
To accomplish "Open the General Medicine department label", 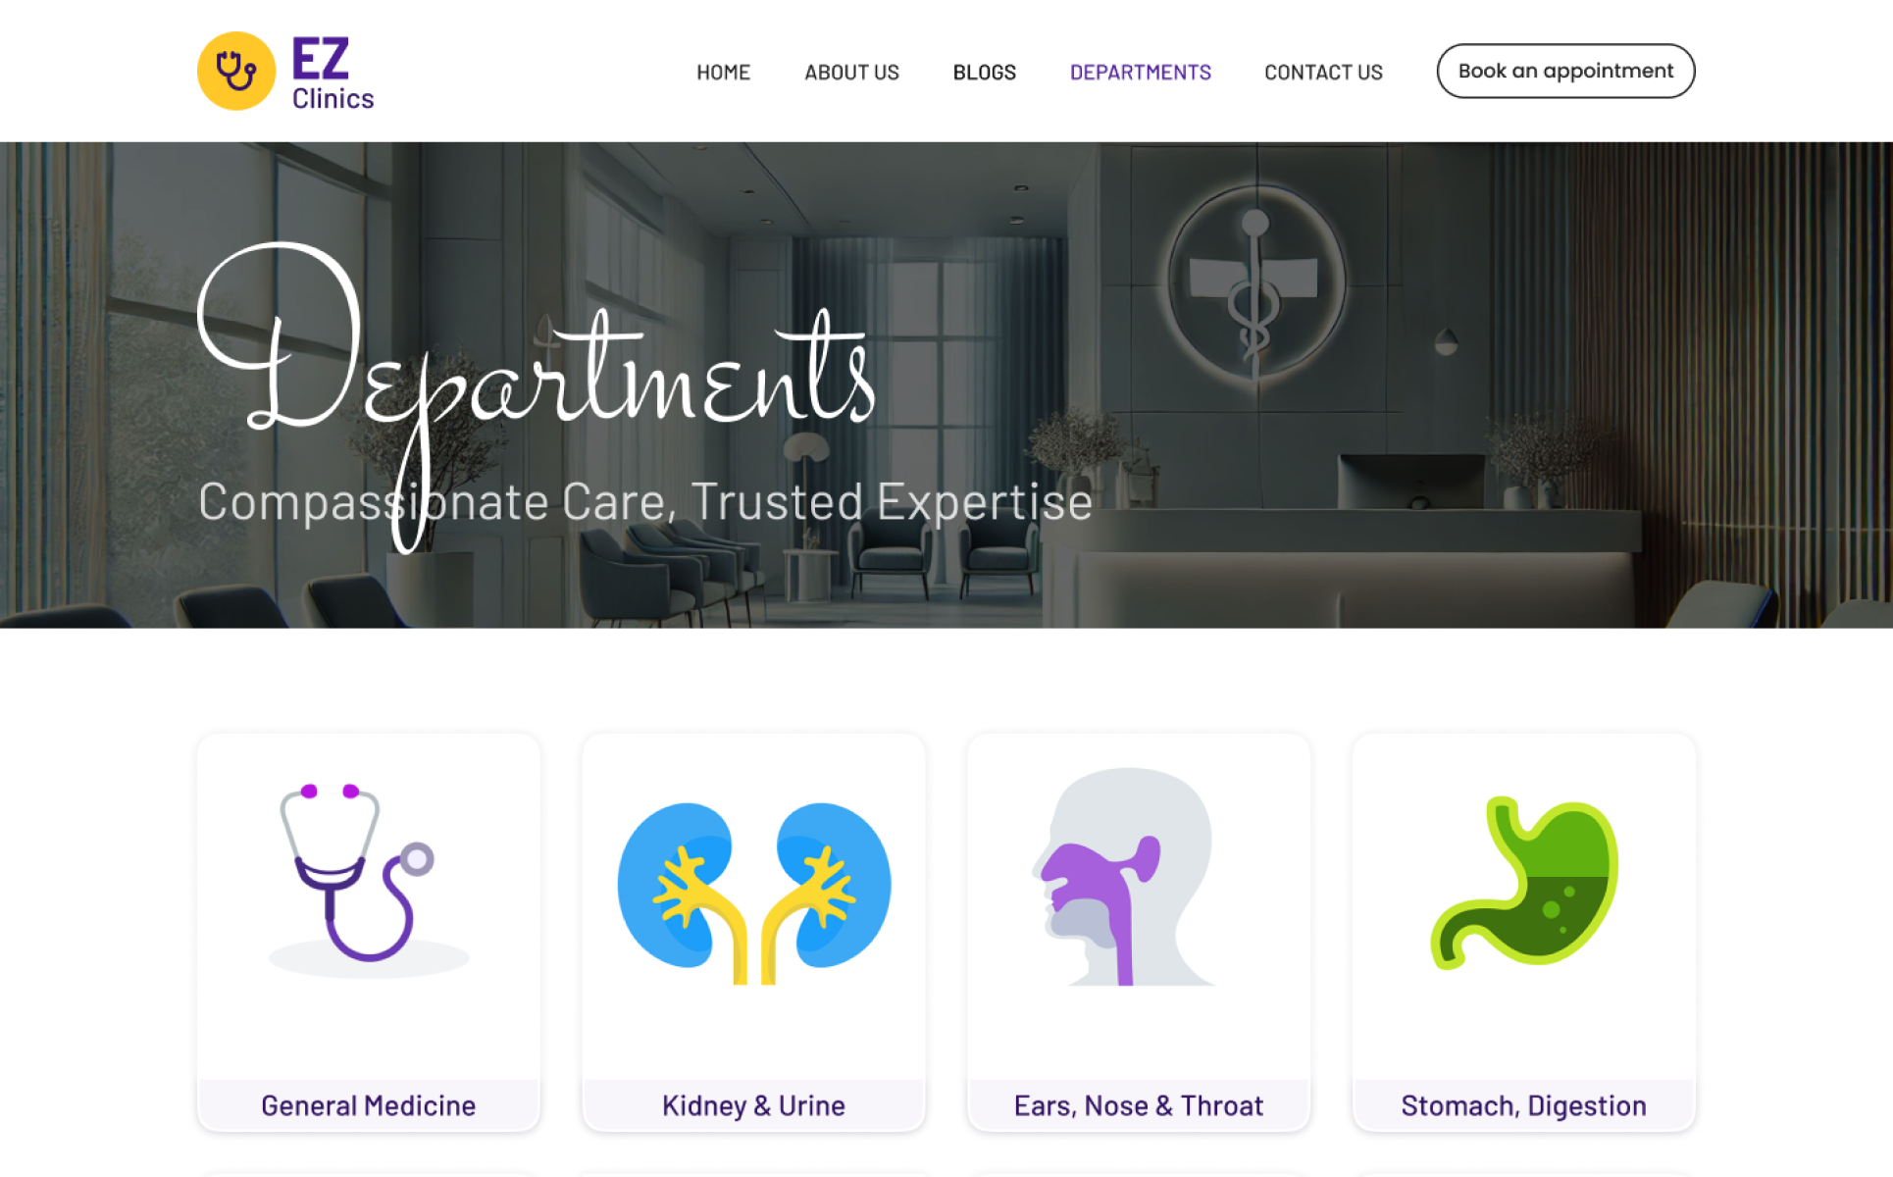I will pos(368,1105).
